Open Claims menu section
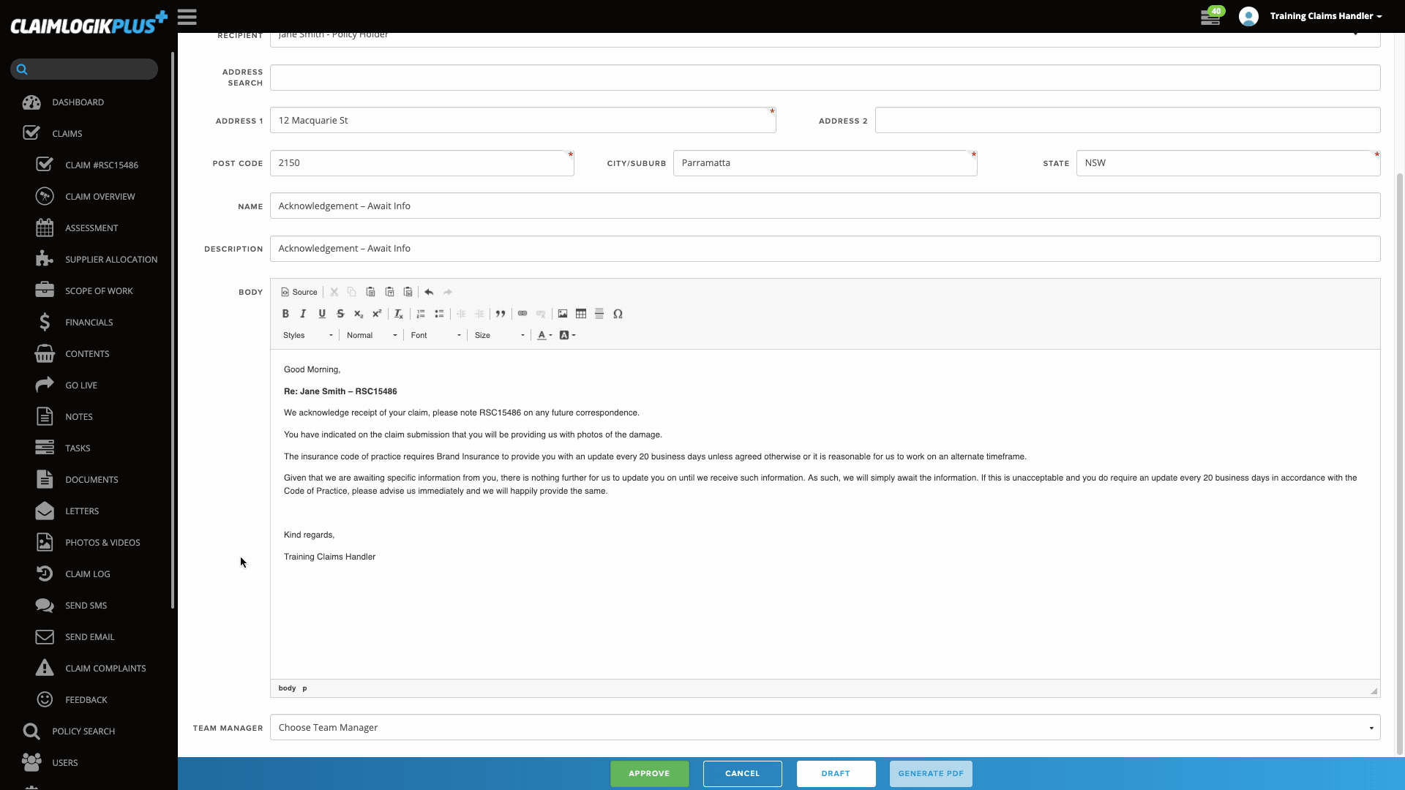 [x=67, y=134]
